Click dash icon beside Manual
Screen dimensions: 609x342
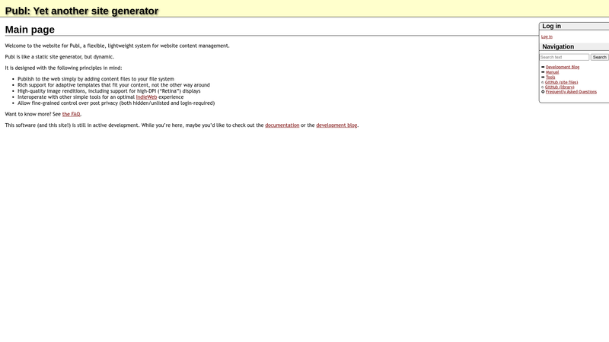[543, 72]
